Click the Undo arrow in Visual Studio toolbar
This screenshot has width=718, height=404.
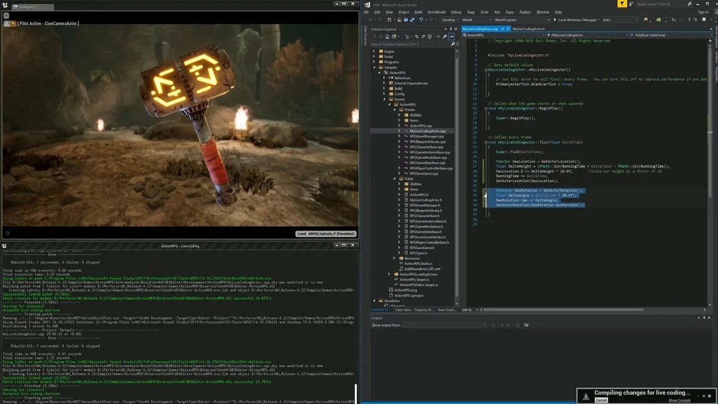pos(421,20)
